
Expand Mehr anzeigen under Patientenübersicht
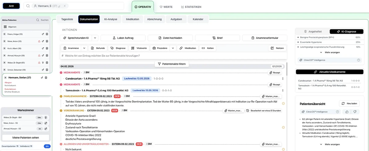pos(330,144)
